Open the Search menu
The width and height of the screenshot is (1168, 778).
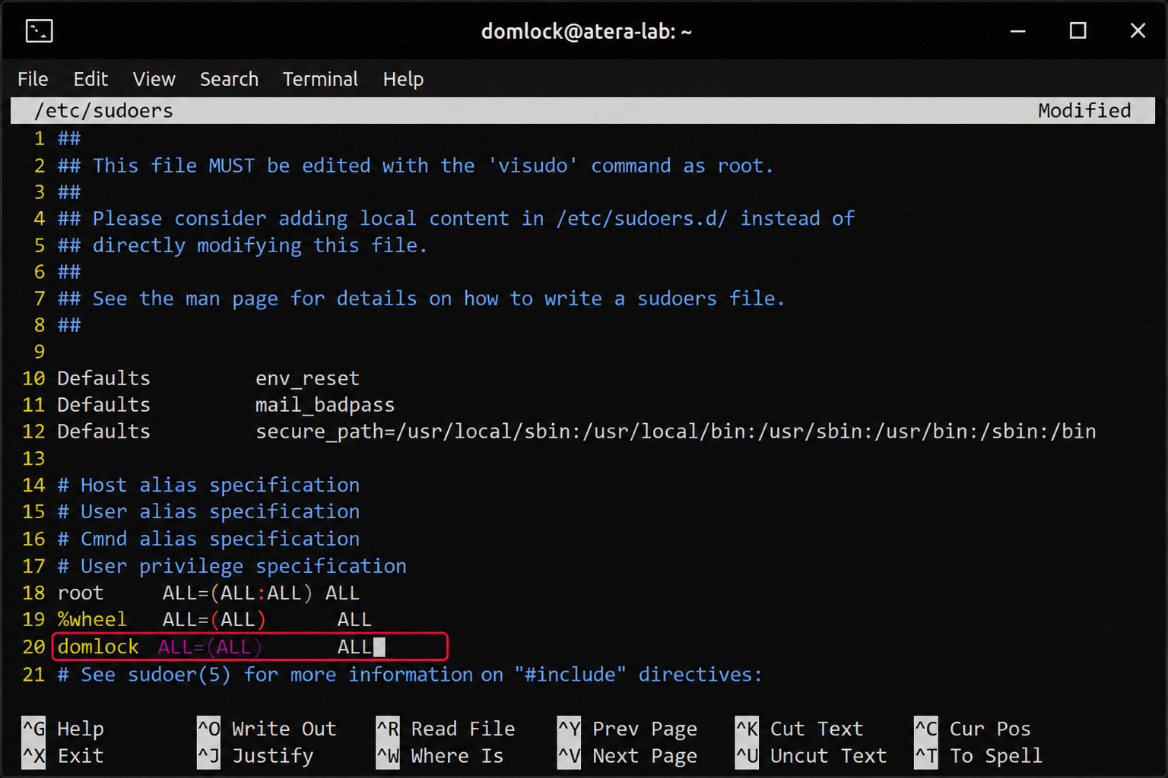pyautogui.click(x=229, y=79)
